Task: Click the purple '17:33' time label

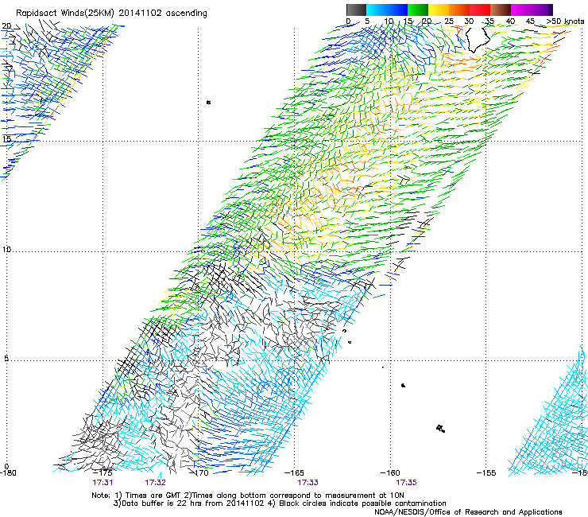Action: pos(308,483)
